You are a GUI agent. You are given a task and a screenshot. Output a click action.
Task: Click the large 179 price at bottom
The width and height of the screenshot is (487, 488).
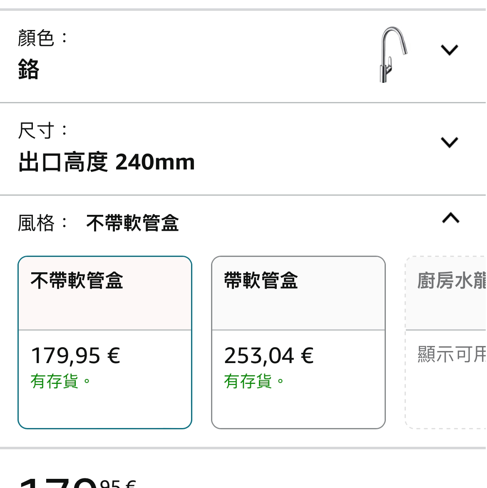coord(59,483)
